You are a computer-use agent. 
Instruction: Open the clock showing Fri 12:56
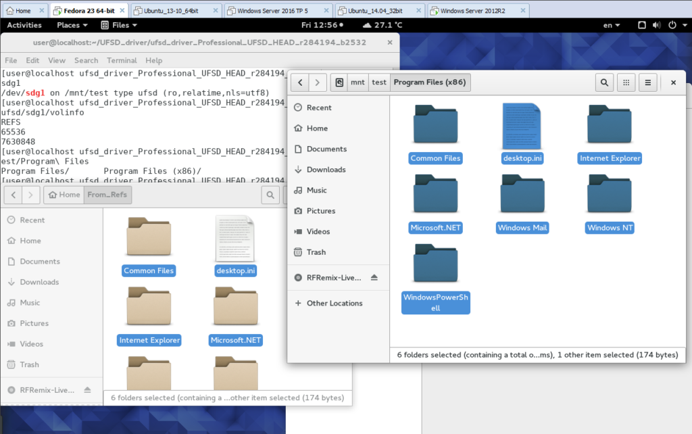[x=322, y=25]
